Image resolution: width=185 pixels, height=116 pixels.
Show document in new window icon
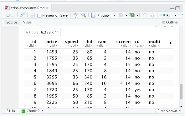click(x=23, y=15)
